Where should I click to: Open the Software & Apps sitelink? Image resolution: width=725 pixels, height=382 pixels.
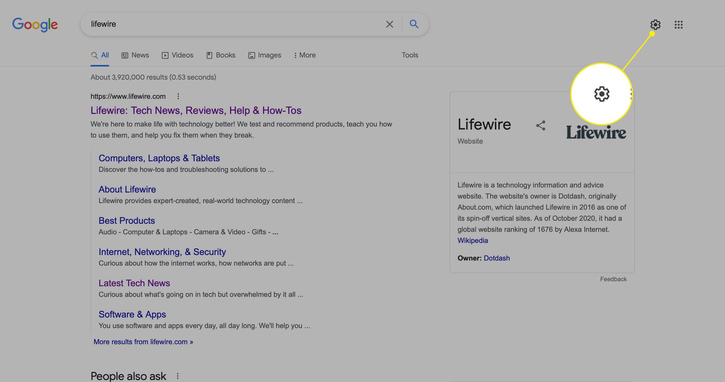pos(132,314)
